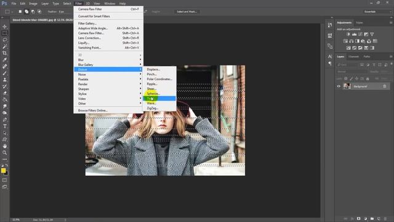Add Brightness/Contrast adjustment icon
This screenshot has height=222, width=394.
[348, 35]
